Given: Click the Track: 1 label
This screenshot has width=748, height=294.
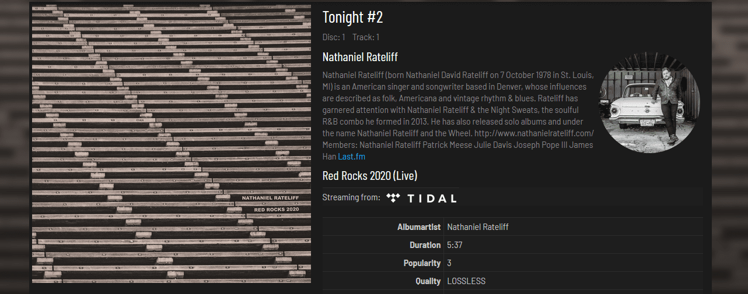Looking at the screenshot, I should [x=366, y=37].
